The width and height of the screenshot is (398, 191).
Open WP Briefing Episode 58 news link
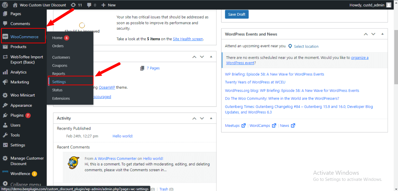coord(274,74)
